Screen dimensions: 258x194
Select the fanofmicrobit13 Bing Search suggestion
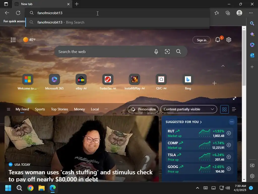coord(117,22)
